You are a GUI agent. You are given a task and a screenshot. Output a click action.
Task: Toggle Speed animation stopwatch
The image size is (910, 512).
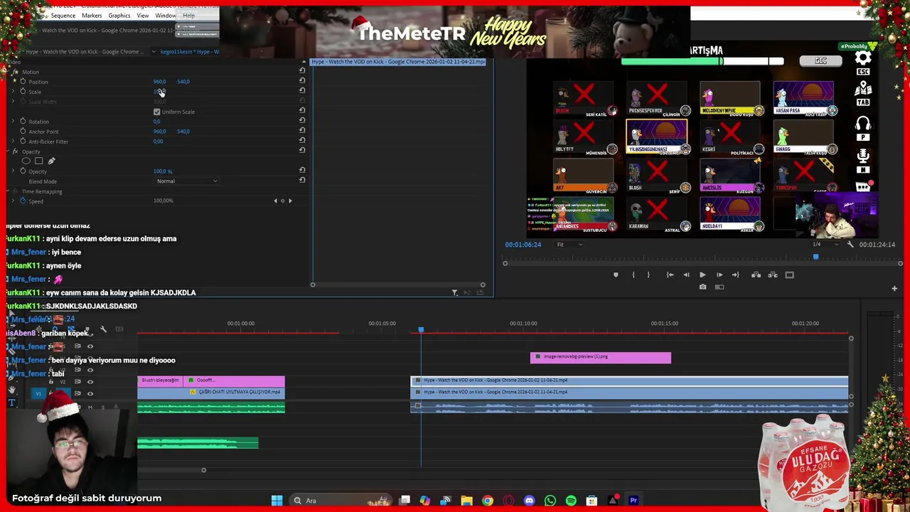pos(23,201)
